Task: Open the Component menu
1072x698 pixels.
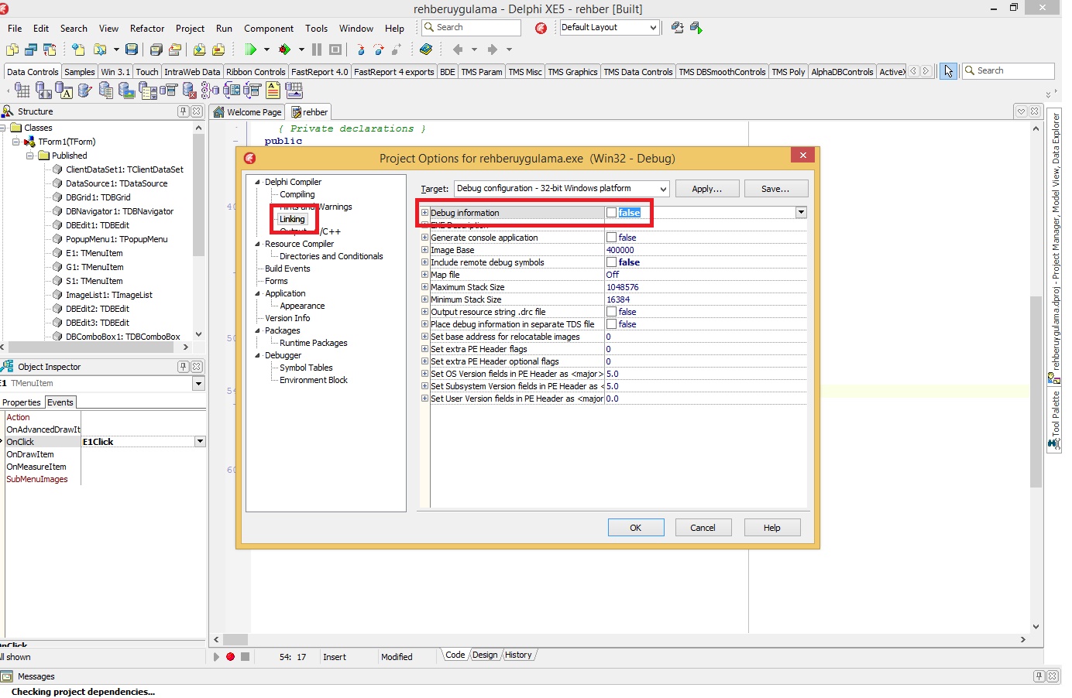Action: click(269, 29)
